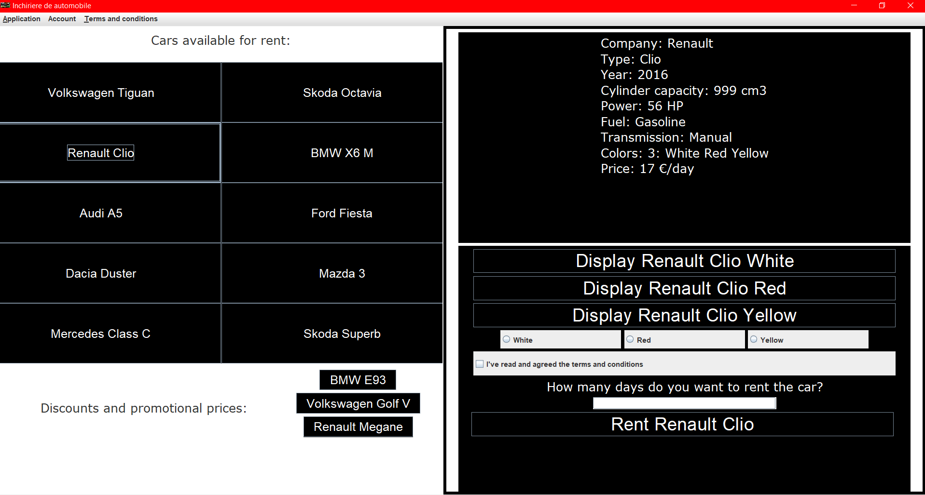Click 'Discounts and promotional prices:' label

144,408
